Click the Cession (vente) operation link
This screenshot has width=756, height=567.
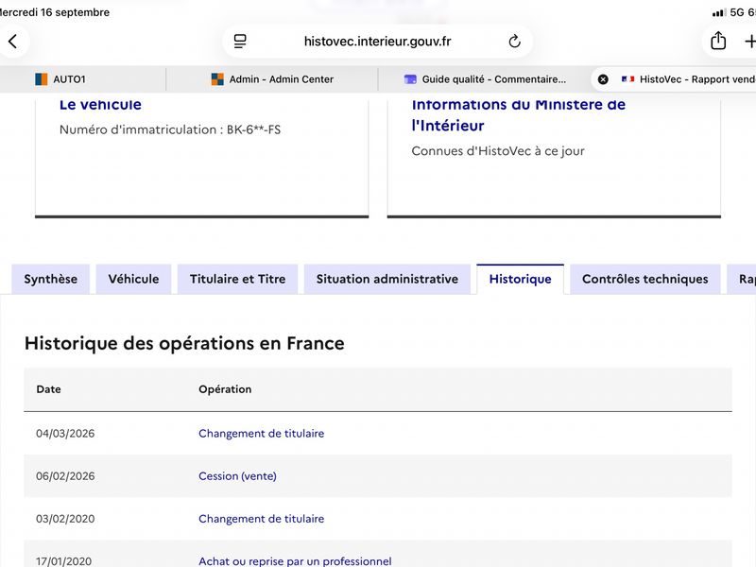238,476
